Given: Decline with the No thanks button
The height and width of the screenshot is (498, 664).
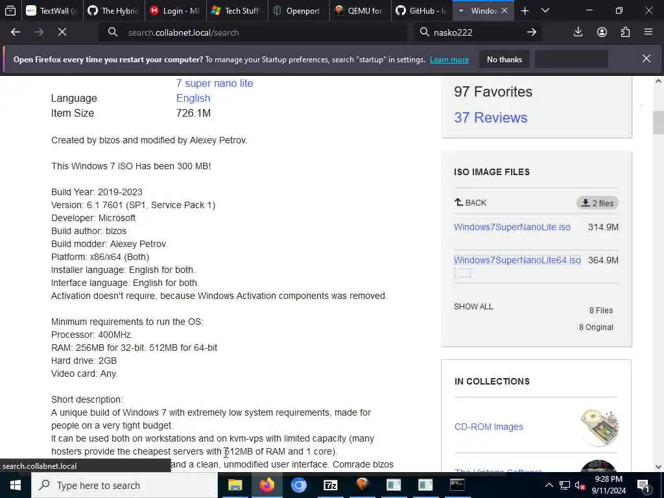Looking at the screenshot, I should click(x=504, y=59).
